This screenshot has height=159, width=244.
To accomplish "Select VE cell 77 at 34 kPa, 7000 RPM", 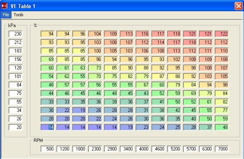I will coord(222,110).
